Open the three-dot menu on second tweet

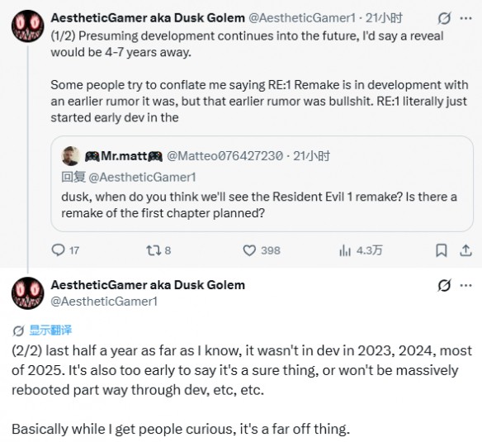pyautogui.click(x=466, y=285)
